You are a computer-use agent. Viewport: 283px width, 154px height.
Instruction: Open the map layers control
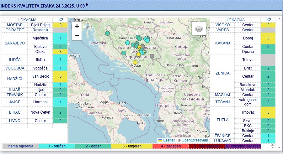click(x=199, y=28)
